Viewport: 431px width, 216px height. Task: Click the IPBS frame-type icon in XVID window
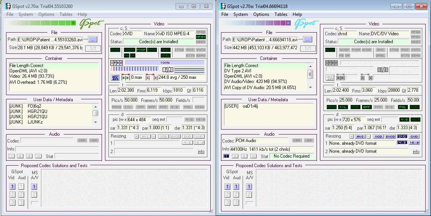tap(117, 63)
